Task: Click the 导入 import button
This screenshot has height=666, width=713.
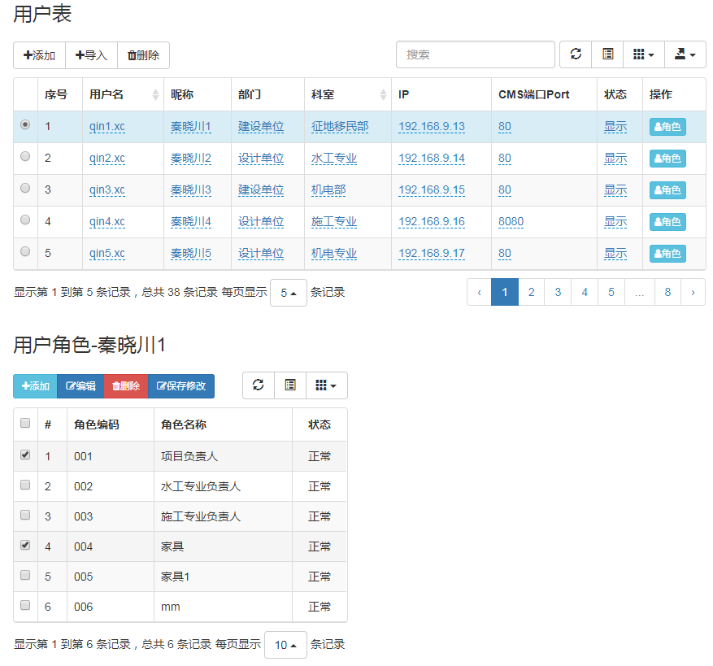Action: (x=93, y=54)
